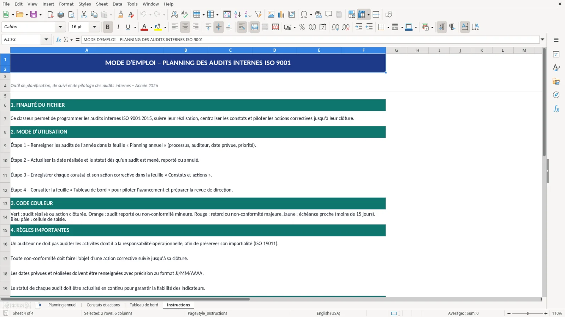The image size is (565, 317).
Task: Click the Print icon
Action: pyautogui.click(x=61, y=14)
